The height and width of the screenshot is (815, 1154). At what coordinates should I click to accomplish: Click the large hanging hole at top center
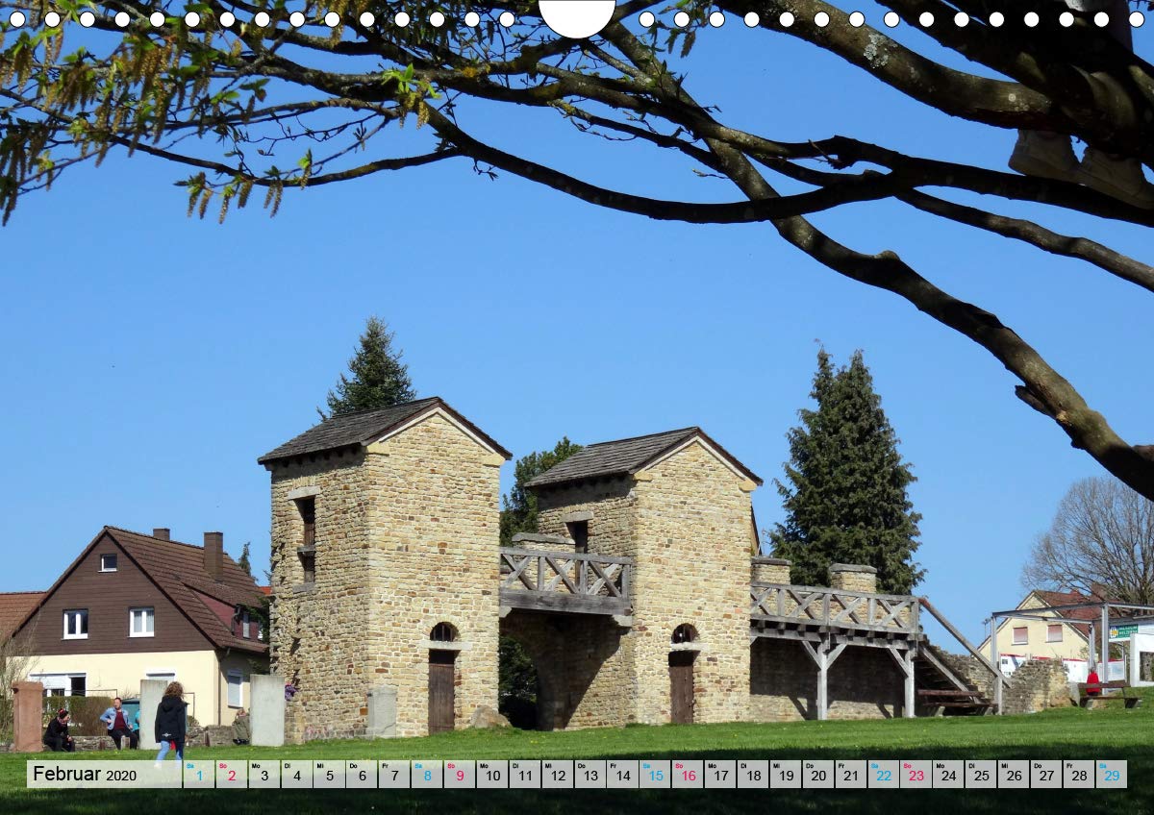tap(577, 16)
